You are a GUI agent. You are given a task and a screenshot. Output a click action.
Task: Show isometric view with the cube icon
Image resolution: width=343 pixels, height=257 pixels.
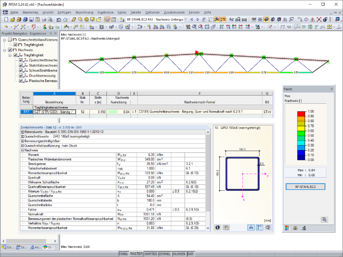tap(207, 27)
